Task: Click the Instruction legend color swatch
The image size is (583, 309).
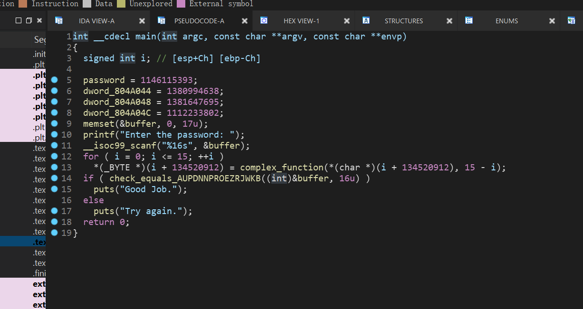Action: (23, 4)
